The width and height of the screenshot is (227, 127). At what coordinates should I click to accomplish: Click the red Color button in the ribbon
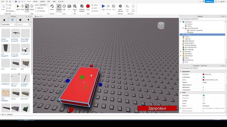click(88, 7)
